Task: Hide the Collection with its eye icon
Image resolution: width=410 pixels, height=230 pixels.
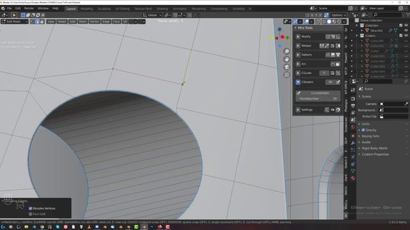Action: [406, 26]
